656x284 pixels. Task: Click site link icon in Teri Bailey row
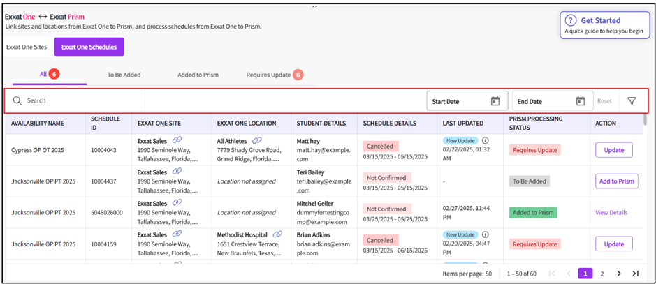[177, 172]
